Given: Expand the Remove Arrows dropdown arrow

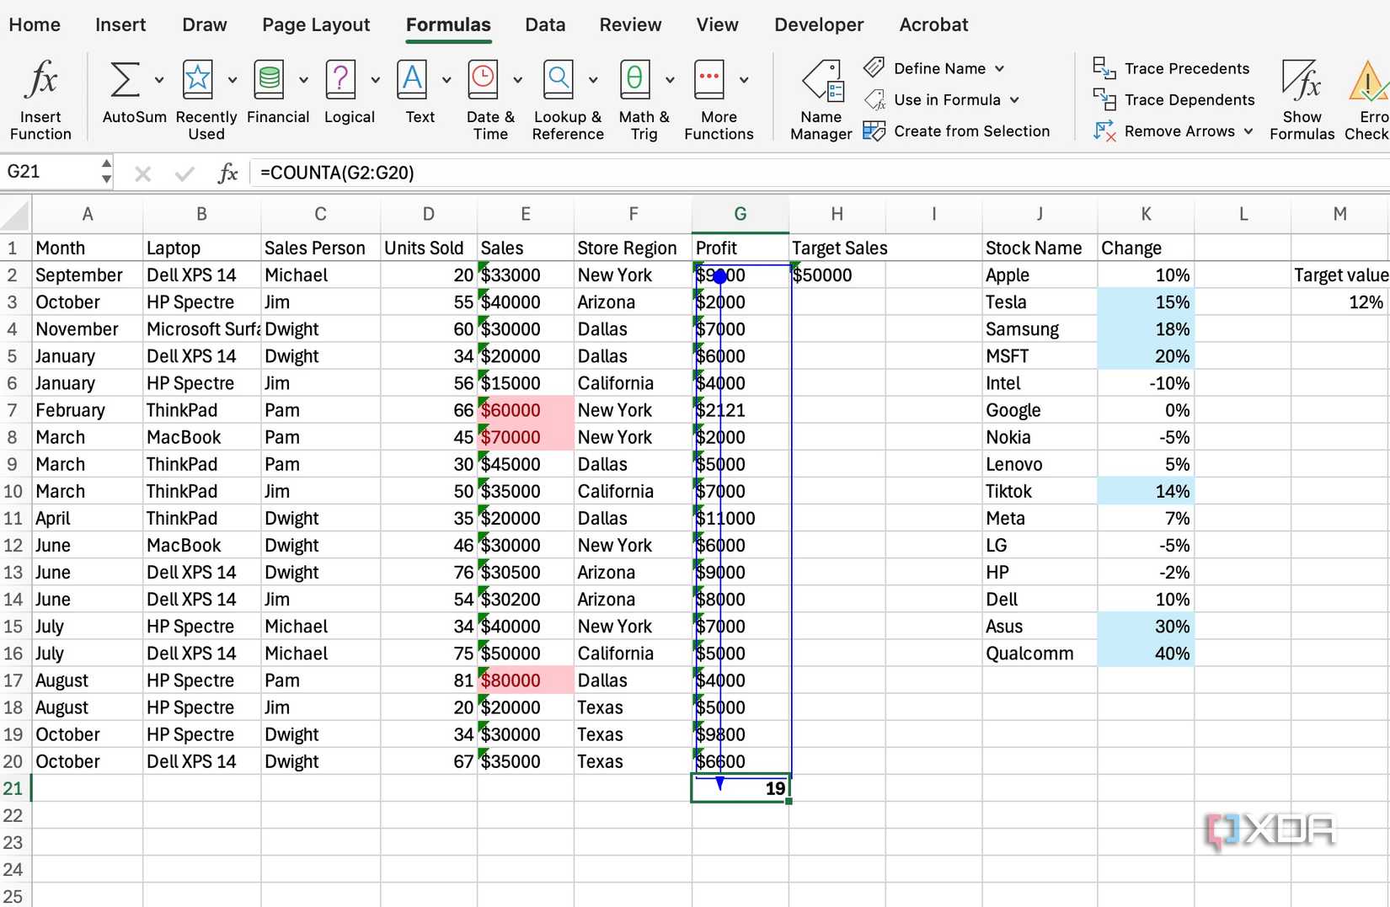Looking at the screenshot, I should point(1248,131).
